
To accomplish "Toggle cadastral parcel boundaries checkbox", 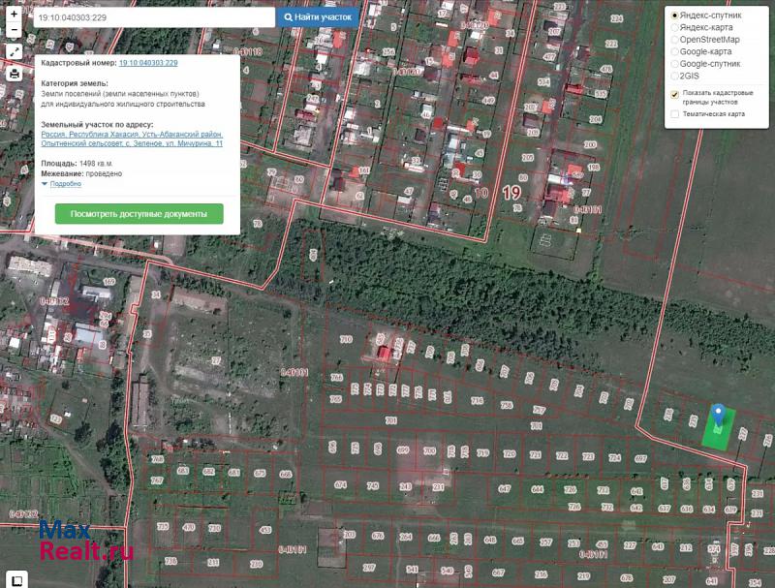I will tap(675, 94).
